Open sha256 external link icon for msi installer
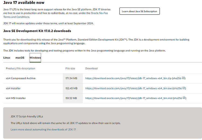 [x=184, y=98]
